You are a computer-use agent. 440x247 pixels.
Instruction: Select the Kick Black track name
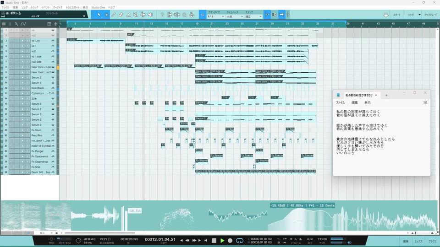pos(38,88)
